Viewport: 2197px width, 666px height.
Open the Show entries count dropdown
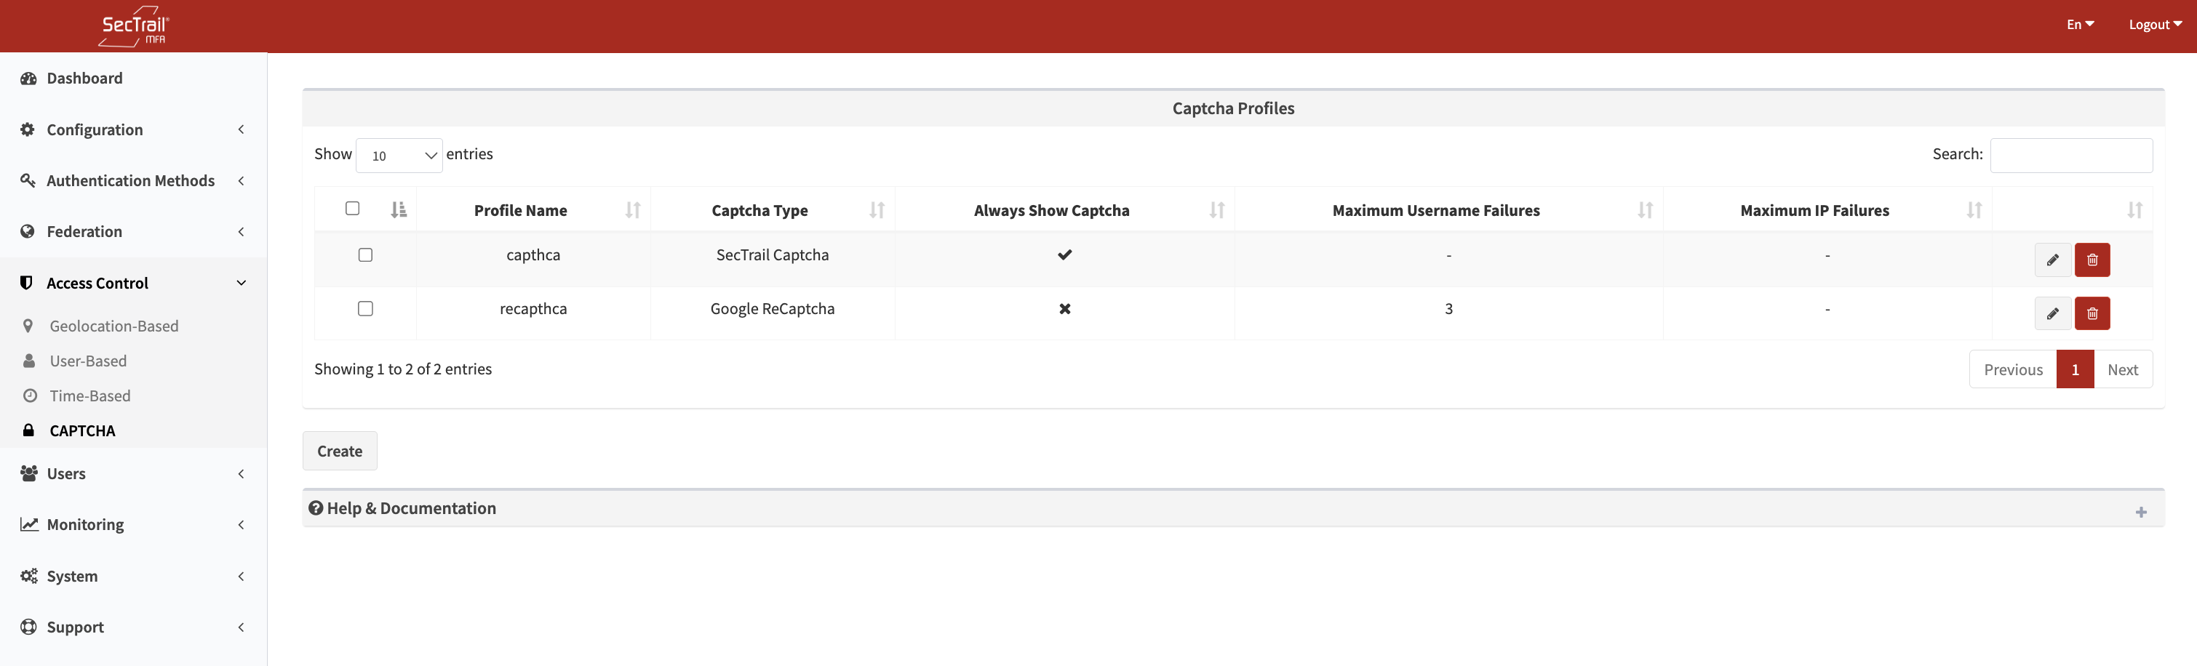399,155
